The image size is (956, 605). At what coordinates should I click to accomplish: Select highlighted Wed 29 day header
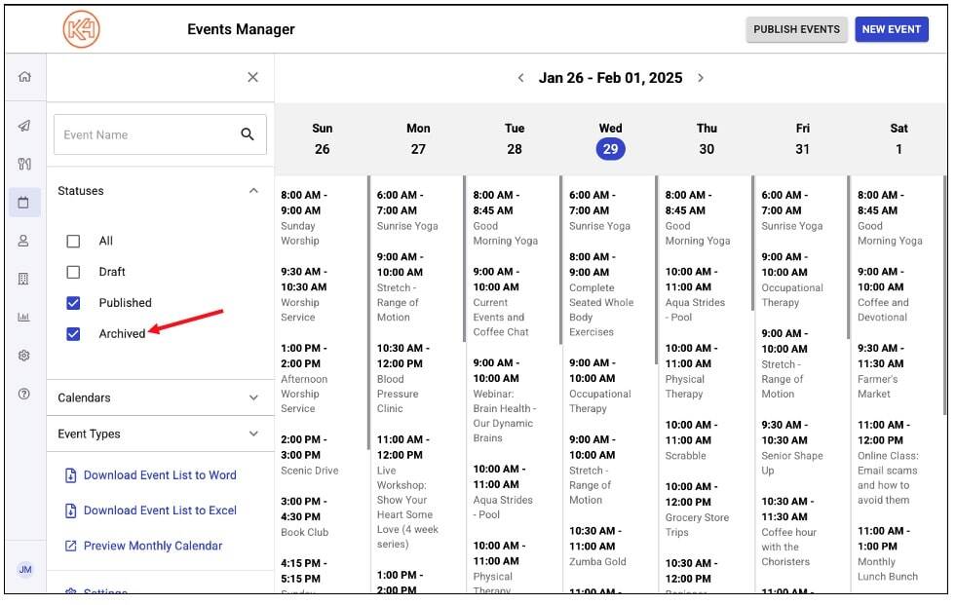click(x=610, y=139)
